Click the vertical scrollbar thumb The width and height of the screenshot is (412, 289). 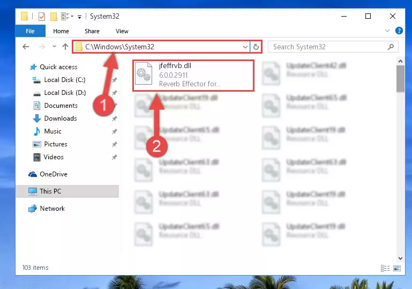pyautogui.click(x=400, y=79)
